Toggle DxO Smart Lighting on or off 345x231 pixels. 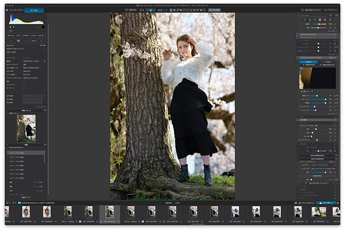coord(298,35)
